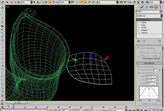
Task: Select Polygon sub-object level
Action: [x=144, y=30]
